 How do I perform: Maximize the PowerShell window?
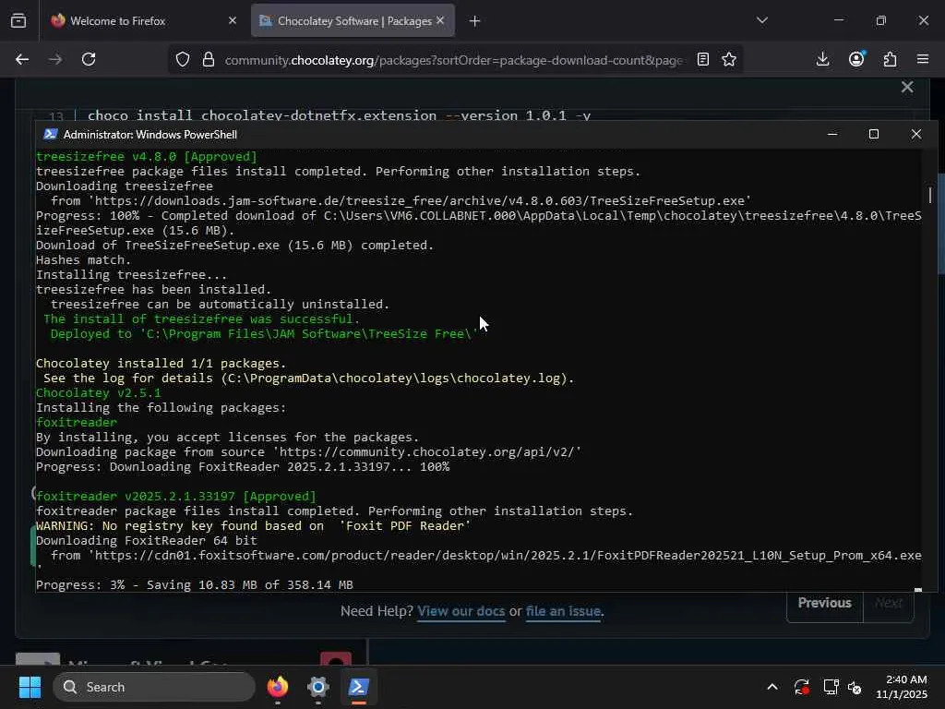[x=874, y=134]
